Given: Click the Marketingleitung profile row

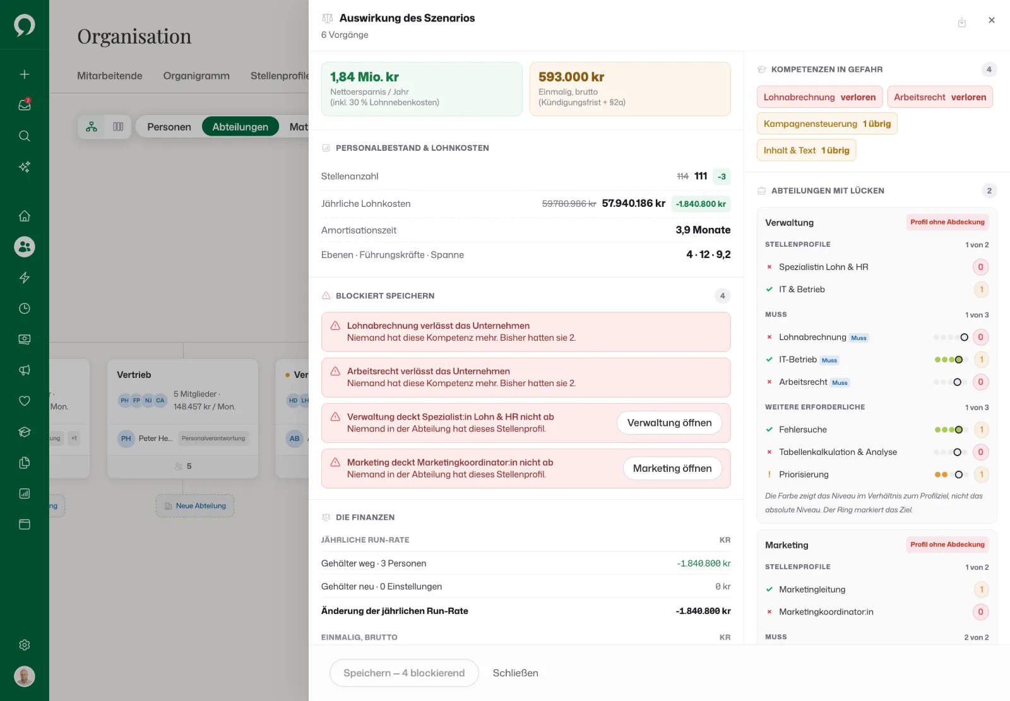Looking at the screenshot, I should [877, 589].
